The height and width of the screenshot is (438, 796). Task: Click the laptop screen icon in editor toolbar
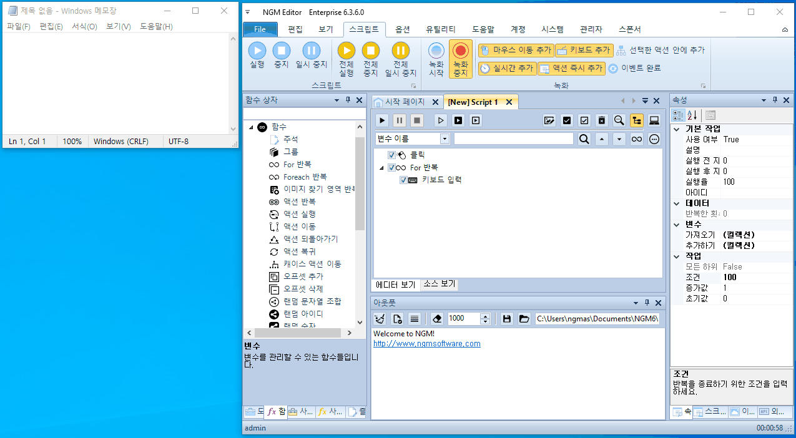click(654, 120)
